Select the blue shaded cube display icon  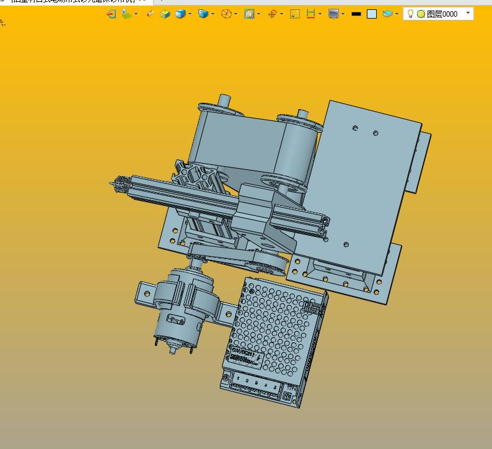[x=180, y=14]
